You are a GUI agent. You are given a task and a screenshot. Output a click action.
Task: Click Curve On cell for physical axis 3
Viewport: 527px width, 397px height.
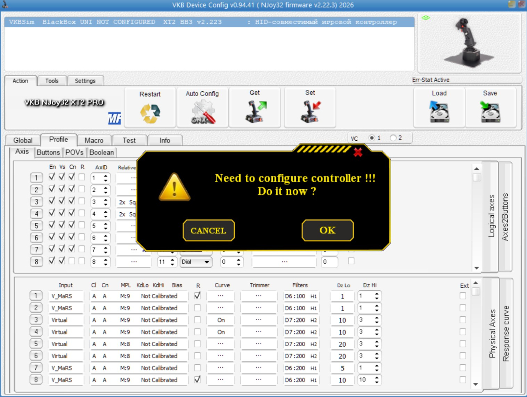click(221, 320)
